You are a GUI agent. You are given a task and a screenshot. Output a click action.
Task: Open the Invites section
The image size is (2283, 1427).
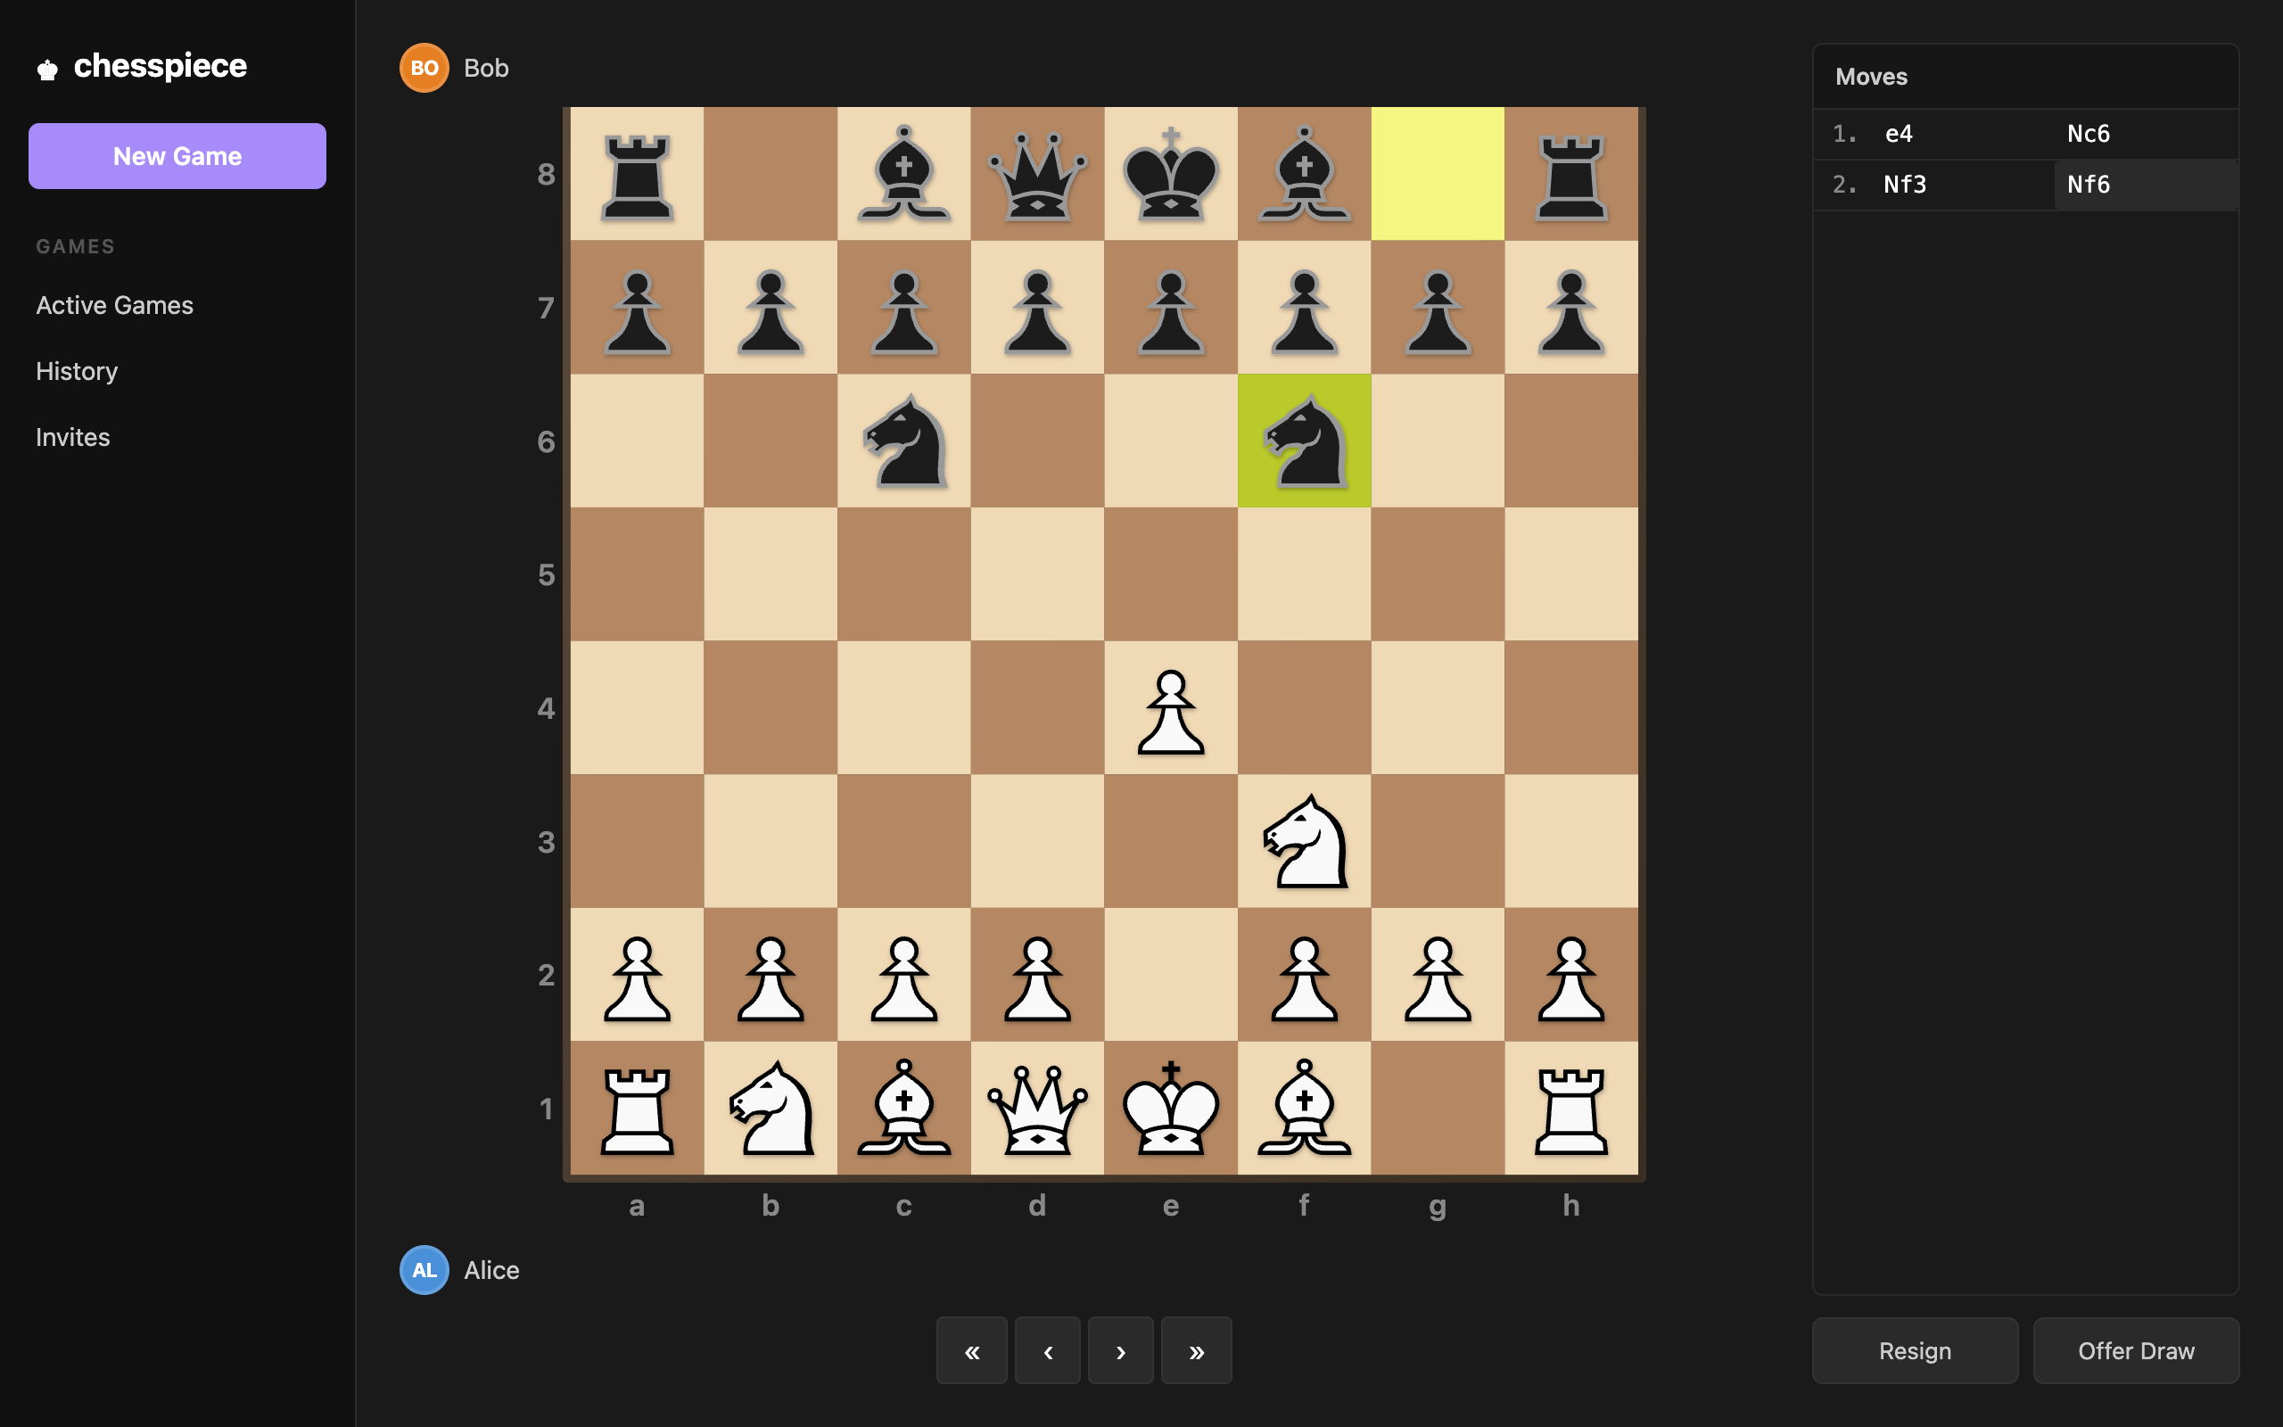[x=72, y=436]
